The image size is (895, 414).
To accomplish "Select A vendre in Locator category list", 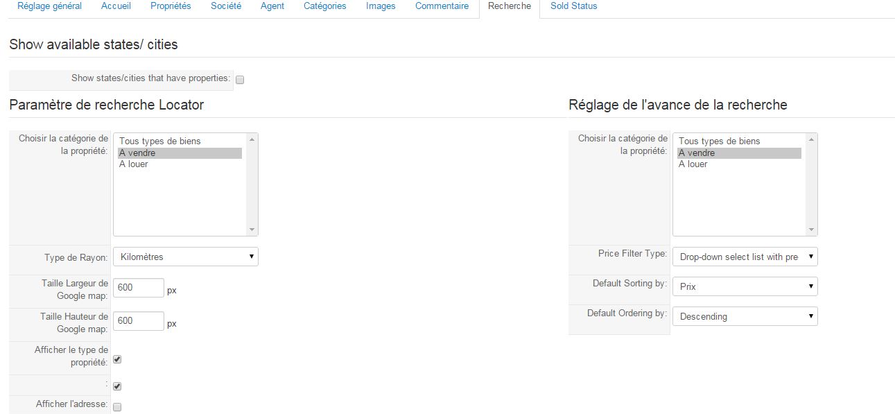I will [180, 153].
